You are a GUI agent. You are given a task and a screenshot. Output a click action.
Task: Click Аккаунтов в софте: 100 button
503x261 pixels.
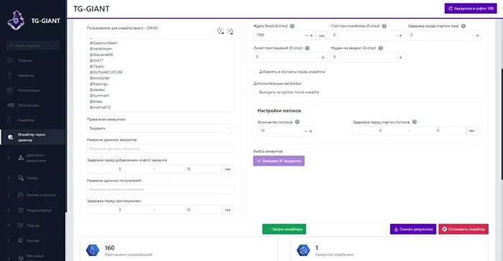click(471, 9)
